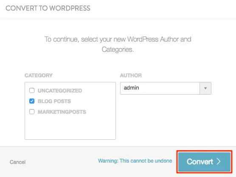This screenshot has width=236, height=177.
Task: Click the AUTHOR heading label
Action: point(131,76)
